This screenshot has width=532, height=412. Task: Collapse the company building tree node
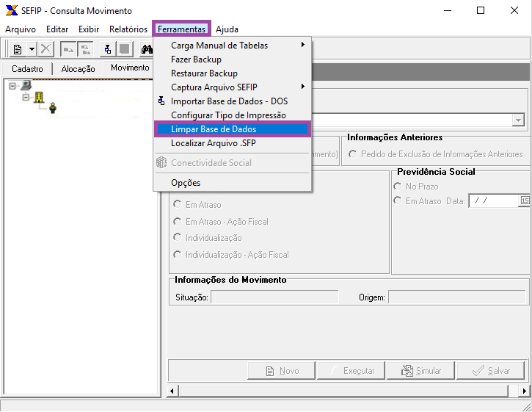click(x=26, y=98)
